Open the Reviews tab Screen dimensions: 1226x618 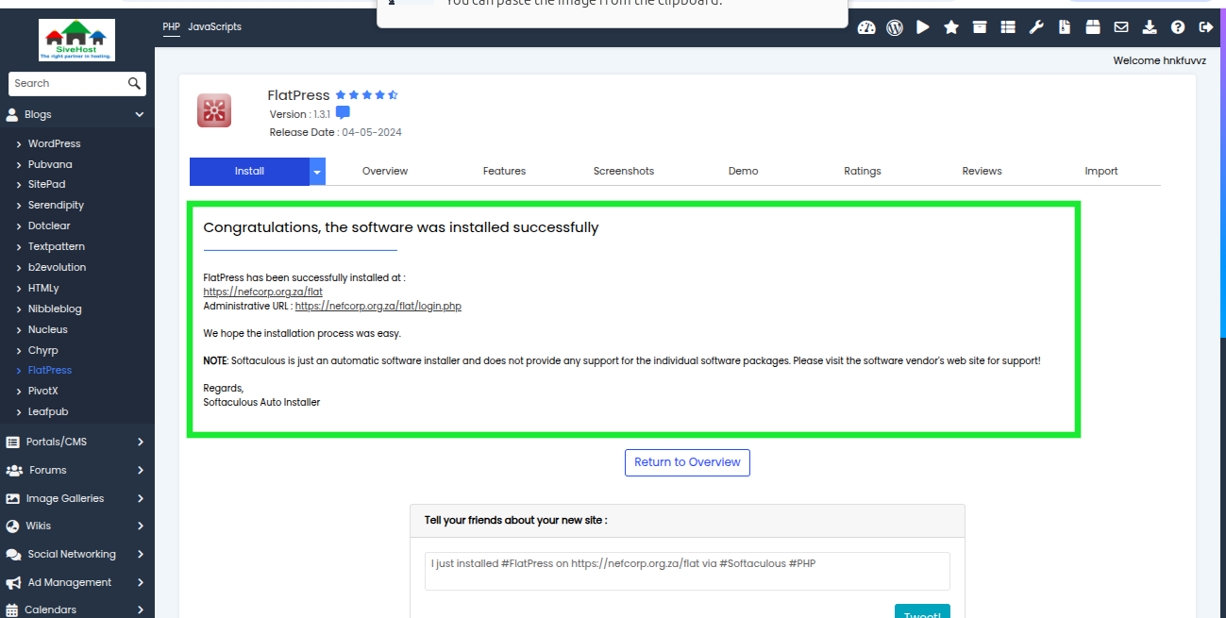tap(982, 171)
